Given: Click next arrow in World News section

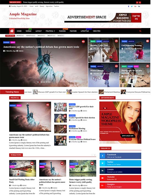Looking at the screenshot, I should (x=95, y=155).
